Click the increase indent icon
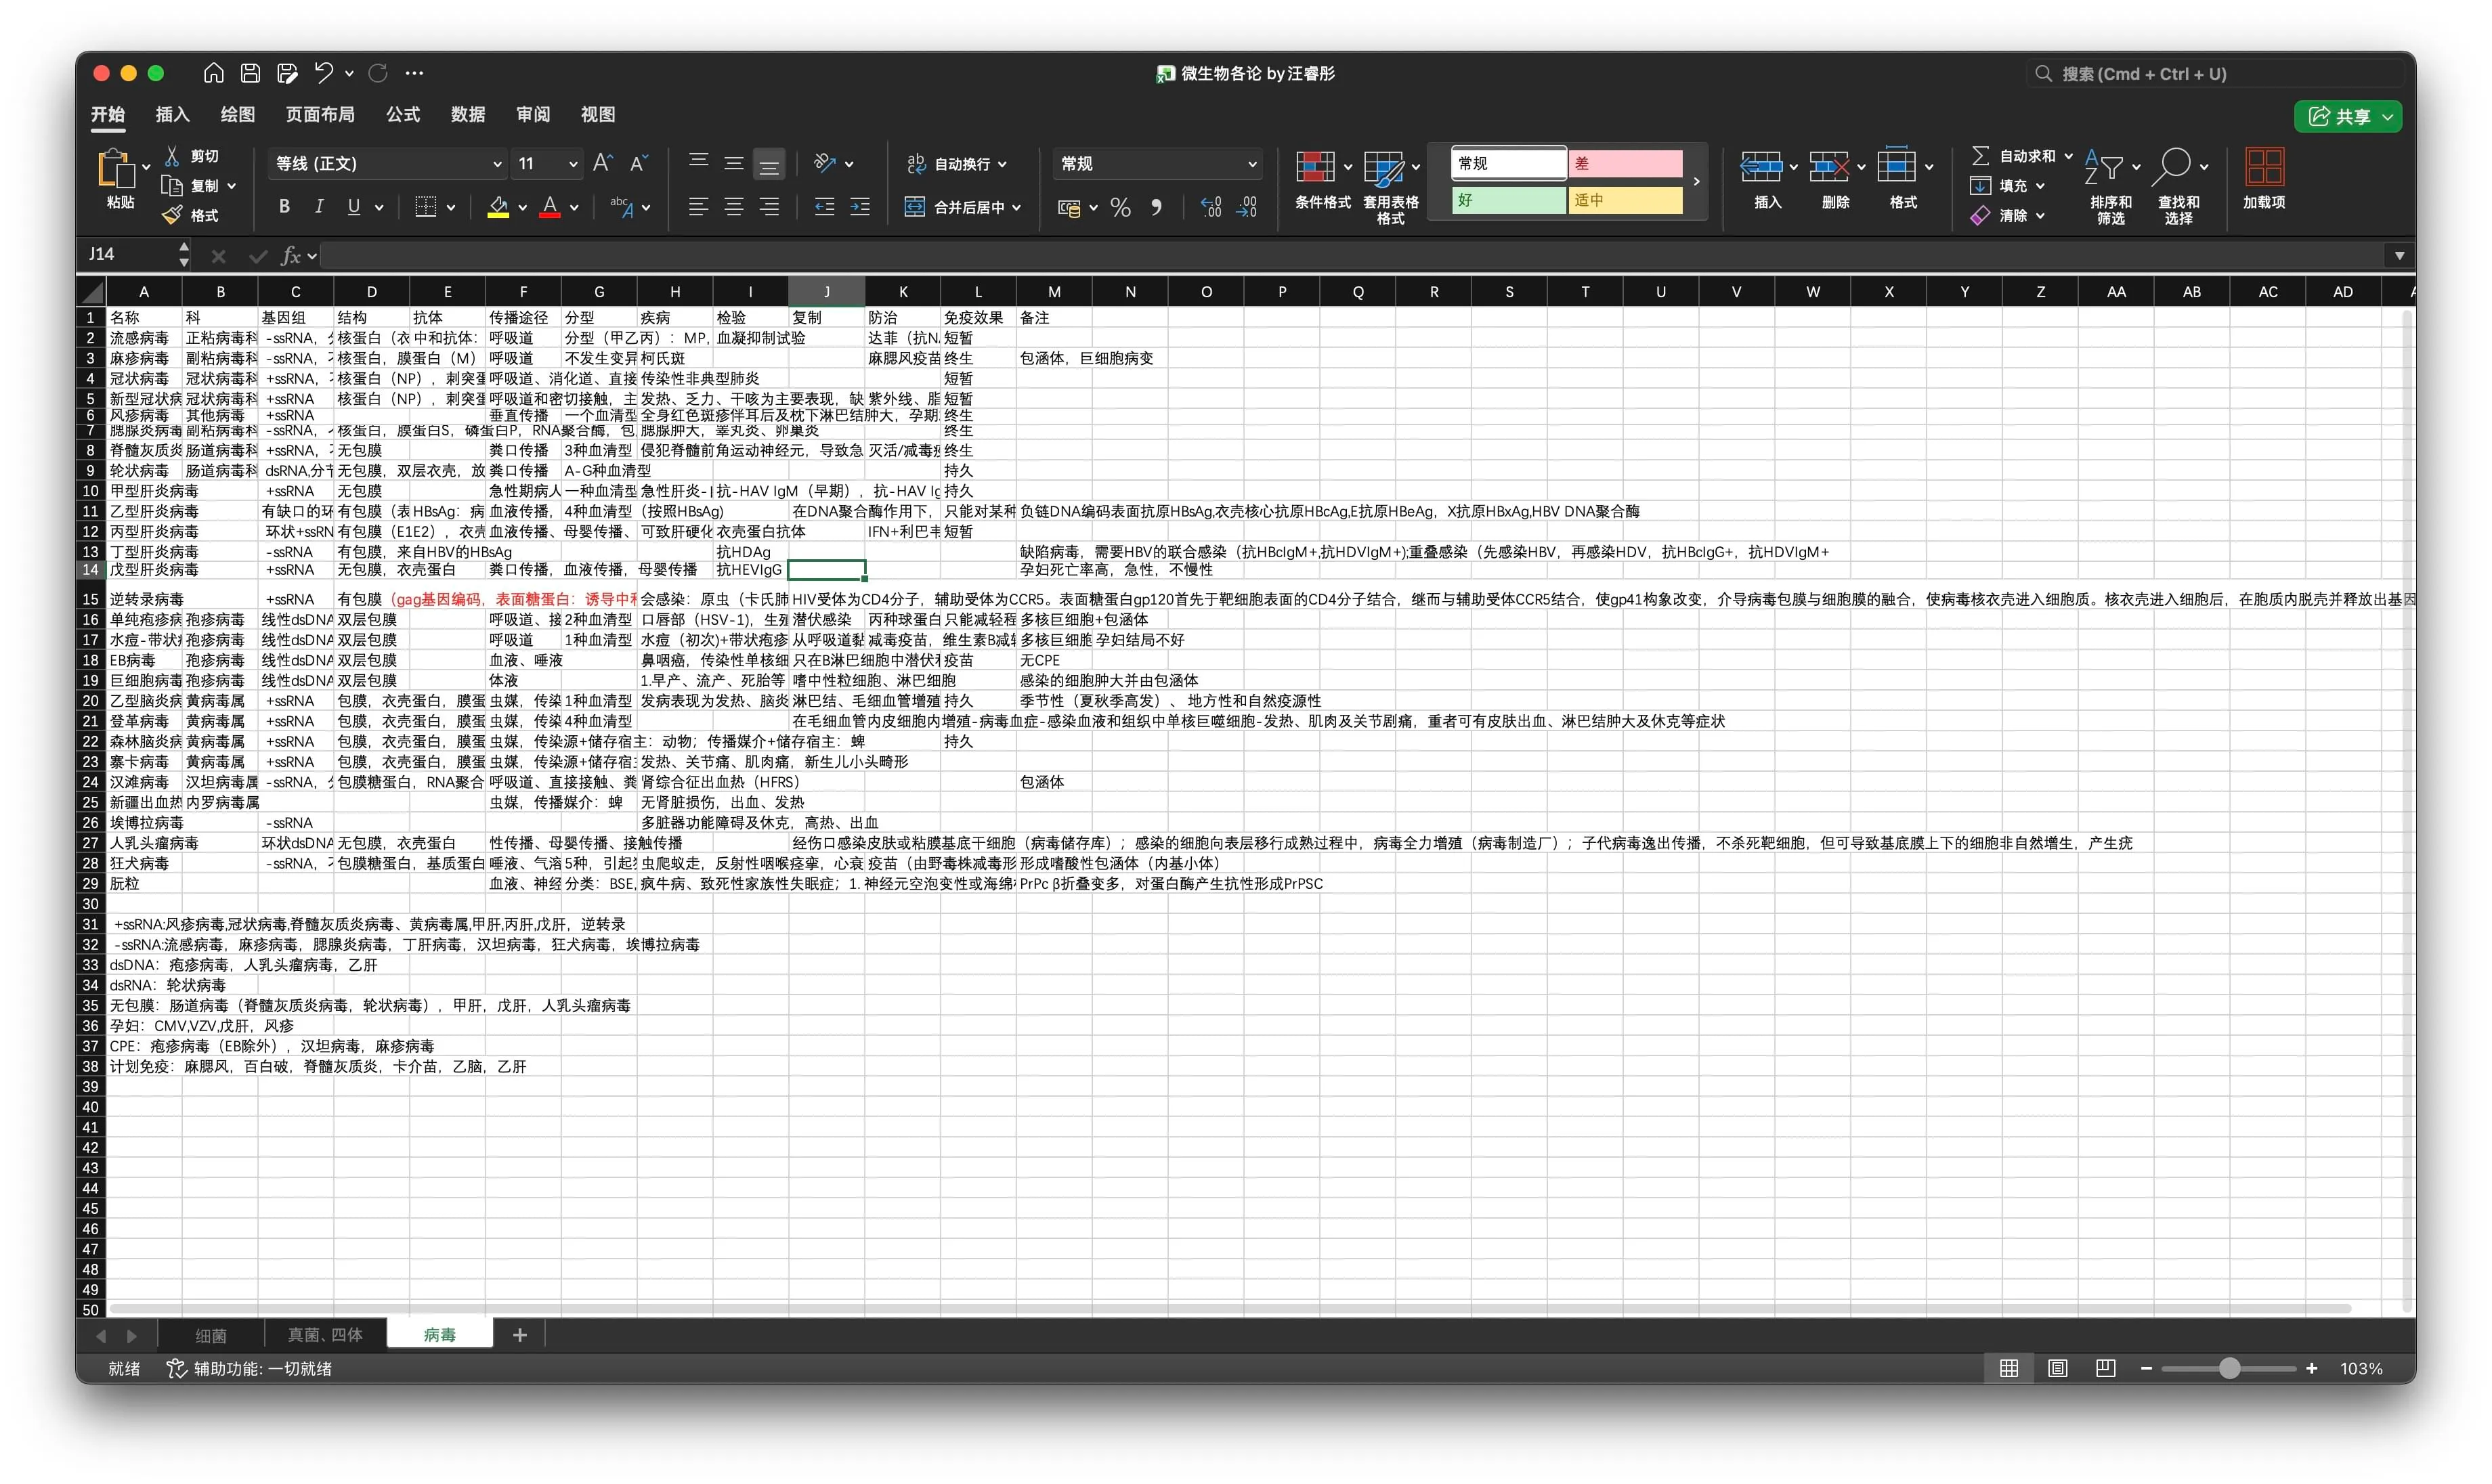 [860, 207]
